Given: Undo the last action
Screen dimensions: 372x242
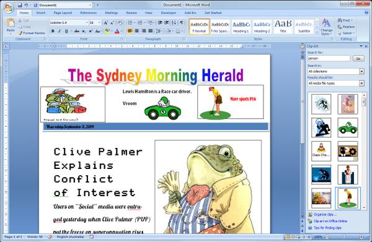Looking at the screenshot, I should (x=26, y=5).
